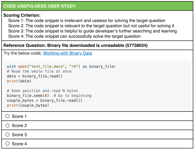The height and width of the screenshot is (150, 194).
Task: Click the Score 2 criterion description line
Action: tap(91, 26)
